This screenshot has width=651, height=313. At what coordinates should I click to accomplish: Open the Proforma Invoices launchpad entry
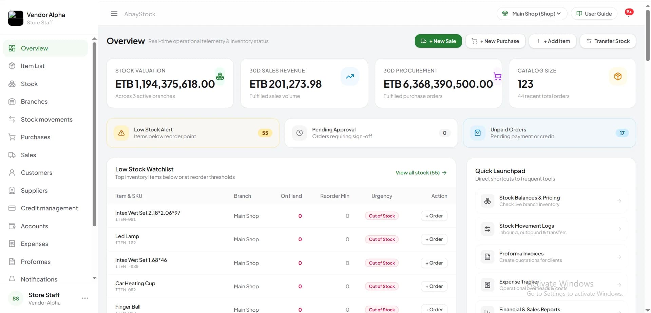click(x=551, y=257)
